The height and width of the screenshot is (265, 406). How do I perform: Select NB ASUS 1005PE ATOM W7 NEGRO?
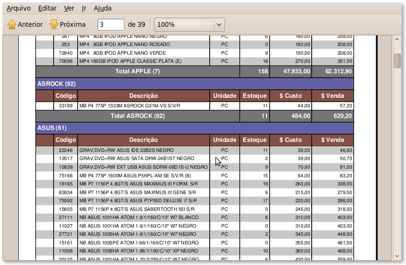coord(139,243)
